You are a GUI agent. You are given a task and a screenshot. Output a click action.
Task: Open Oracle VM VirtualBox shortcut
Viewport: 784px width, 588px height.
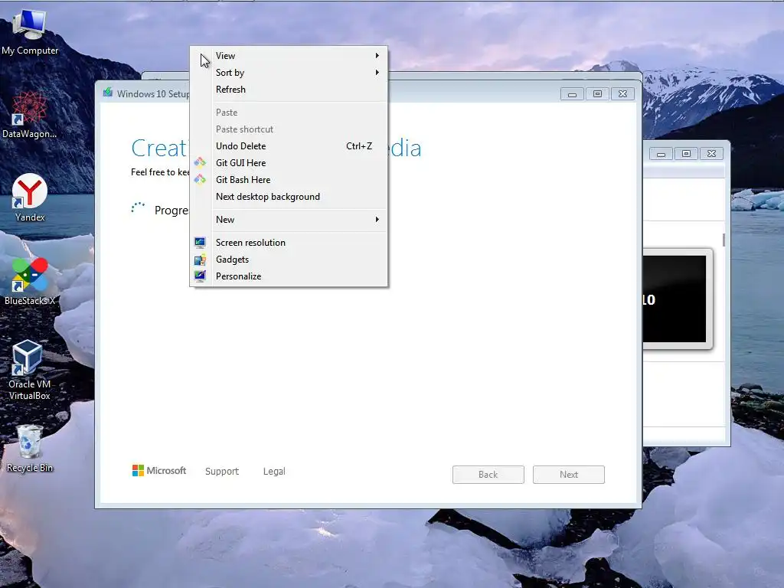click(30, 369)
